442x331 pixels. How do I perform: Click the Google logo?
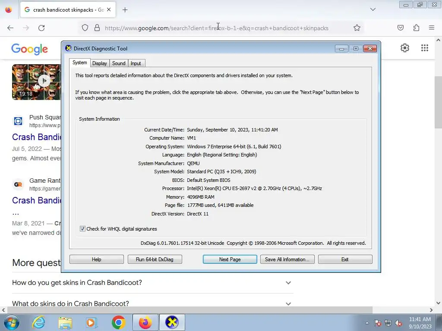(x=30, y=49)
